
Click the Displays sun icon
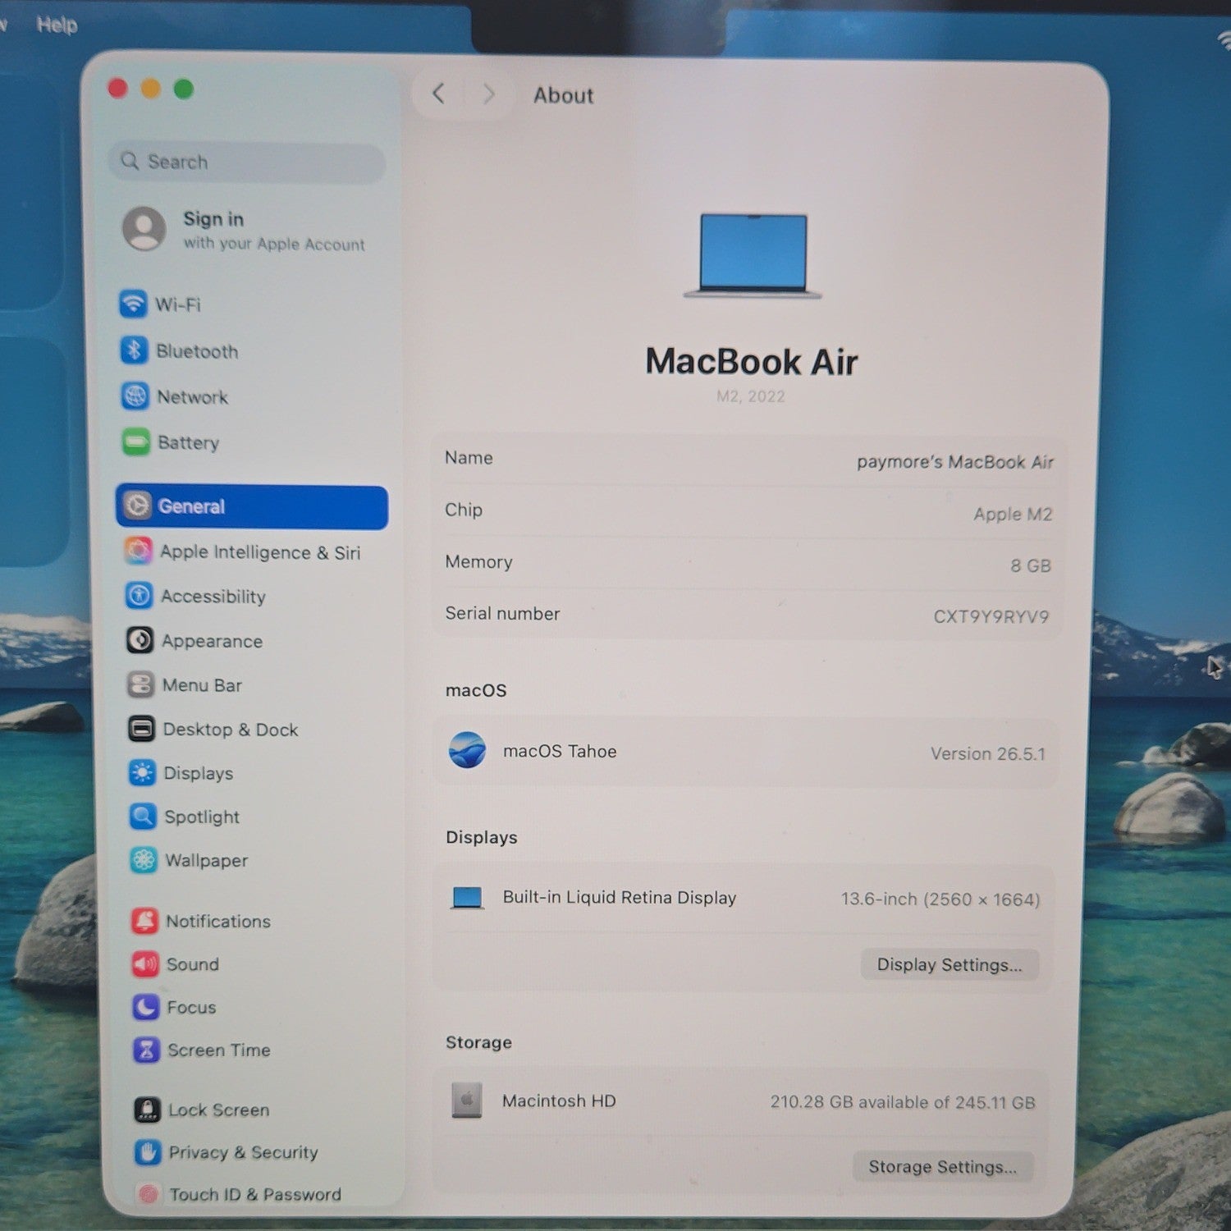pos(142,772)
